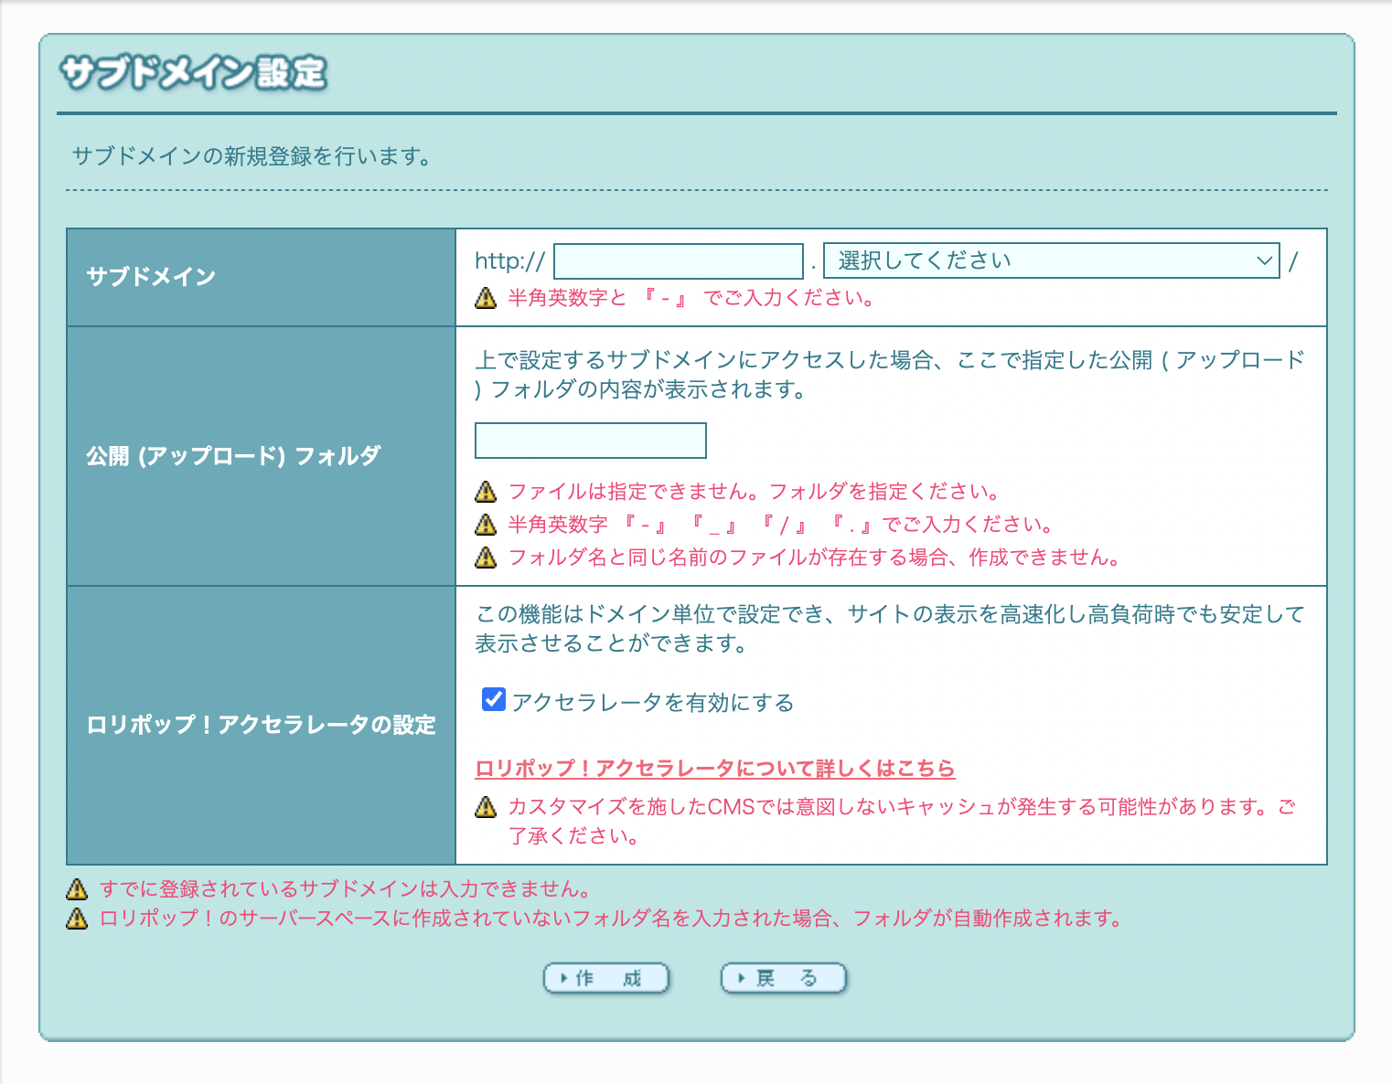Click warning icon next to すでに登録されている note
The image size is (1392, 1084).
click(x=77, y=889)
